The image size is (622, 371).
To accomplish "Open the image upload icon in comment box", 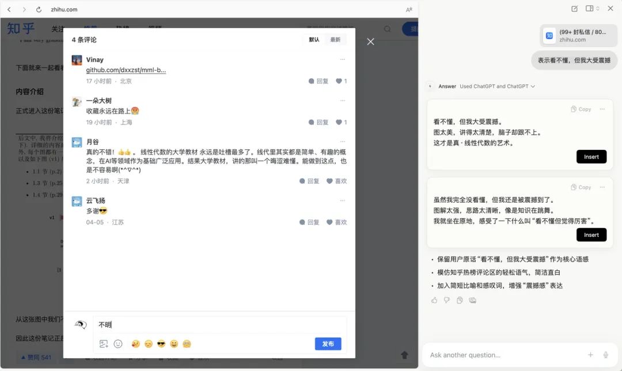I will 104,343.
